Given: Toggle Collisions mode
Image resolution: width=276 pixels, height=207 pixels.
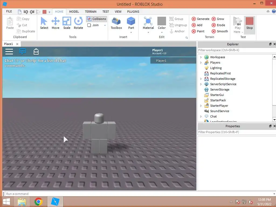Looking at the screenshot, I should [97, 19].
